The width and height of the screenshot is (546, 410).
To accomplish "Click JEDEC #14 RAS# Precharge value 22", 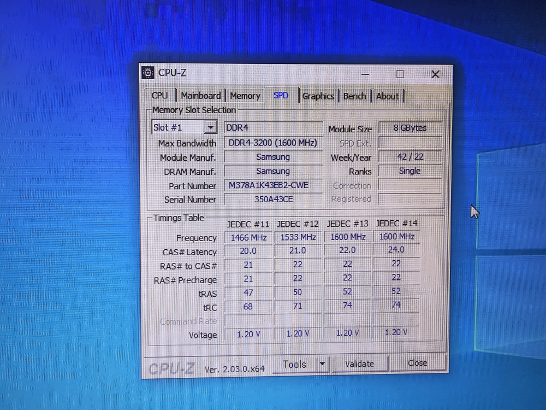I will pyautogui.click(x=396, y=277).
